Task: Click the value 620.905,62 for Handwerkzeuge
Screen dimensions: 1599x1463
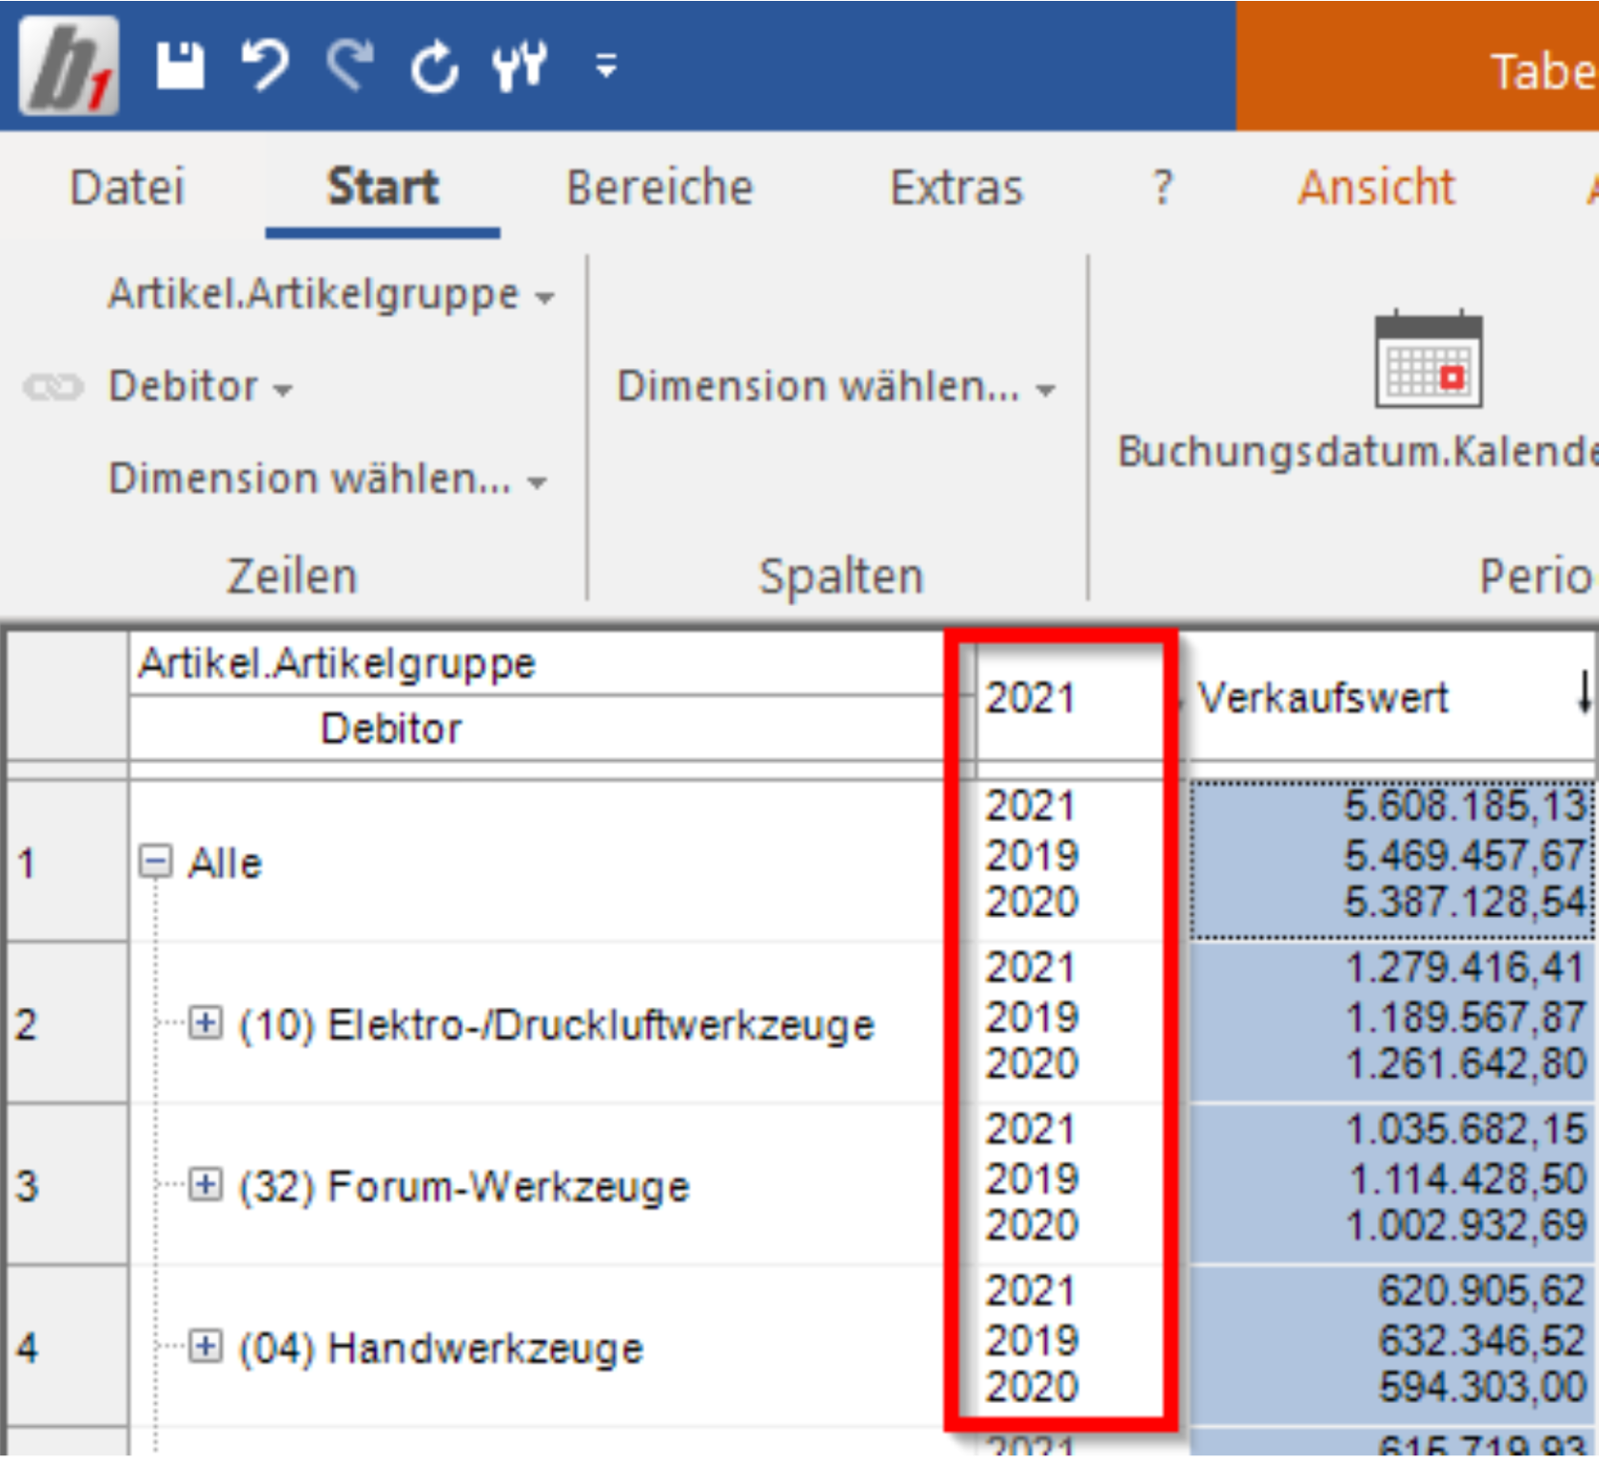Action: (1482, 1291)
